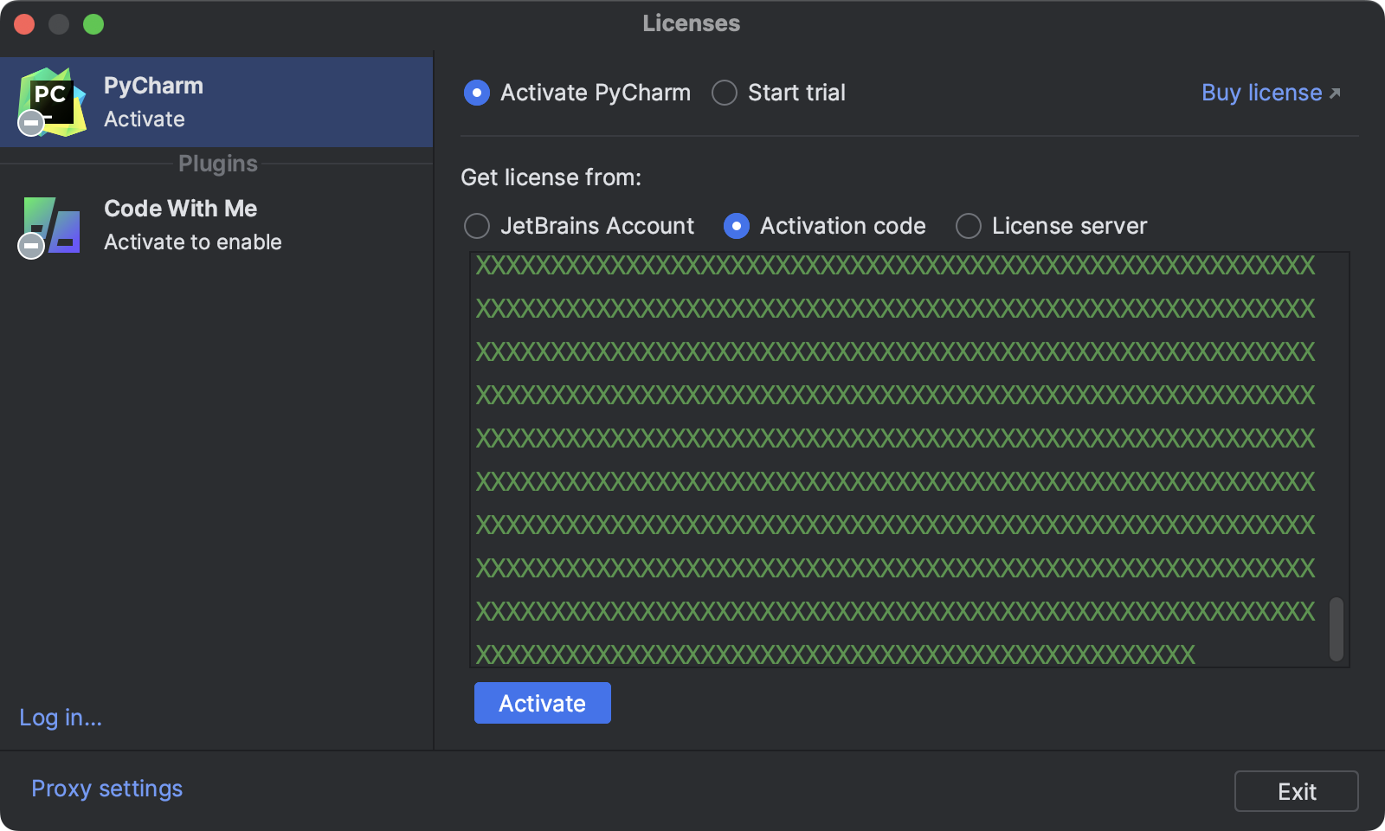Click the minus badge on Code With Me icon
The height and width of the screenshot is (831, 1385).
[x=30, y=247]
